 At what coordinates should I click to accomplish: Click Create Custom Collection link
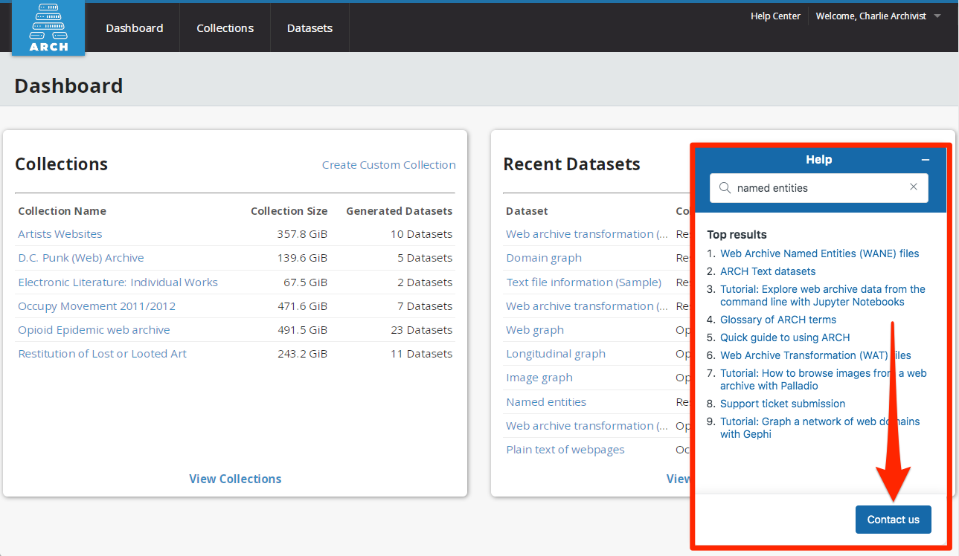point(389,165)
